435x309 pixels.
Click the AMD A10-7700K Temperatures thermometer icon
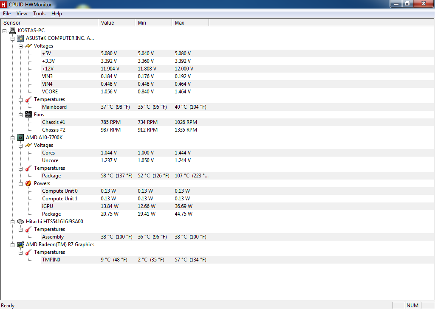28,168
